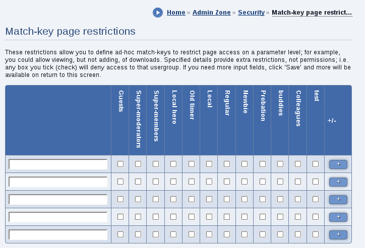This screenshot has height=248, width=365.
Task: Click the plus button in the fourth row
Action: (338, 217)
